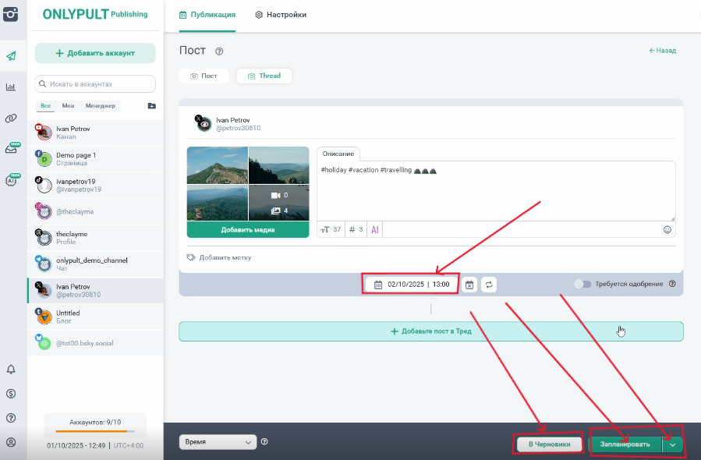The width and height of the screenshot is (701, 460).
Task: Select the Thread post type
Action: click(264, 76)
